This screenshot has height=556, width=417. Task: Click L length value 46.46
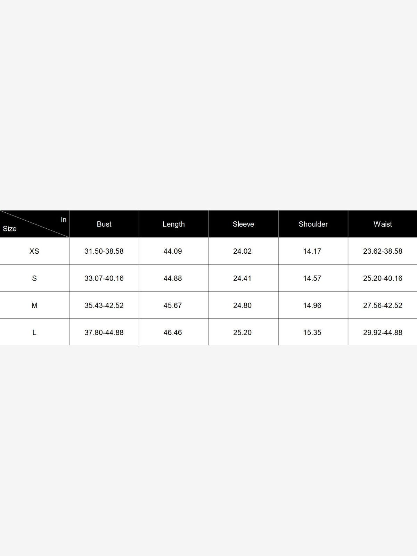pyautogui.click(x=173, y=332)
